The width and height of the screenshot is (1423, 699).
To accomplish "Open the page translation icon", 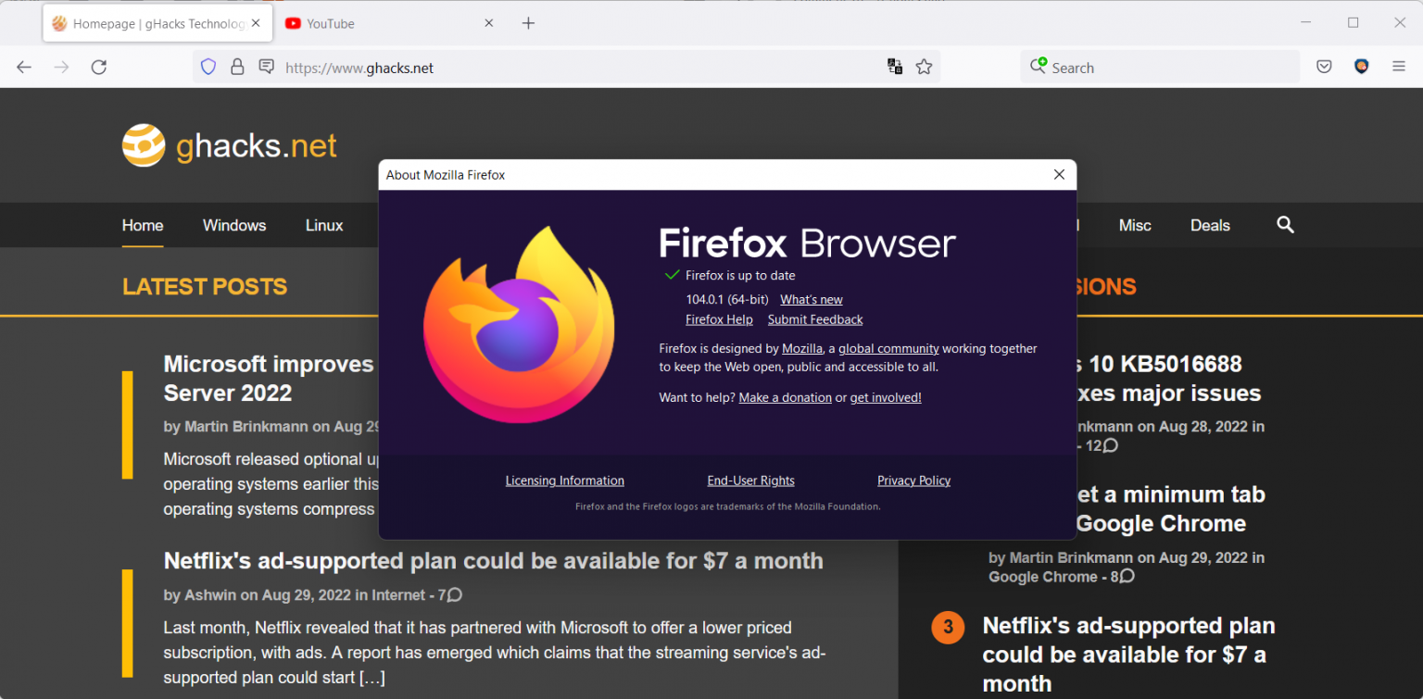I will (894, 67).
